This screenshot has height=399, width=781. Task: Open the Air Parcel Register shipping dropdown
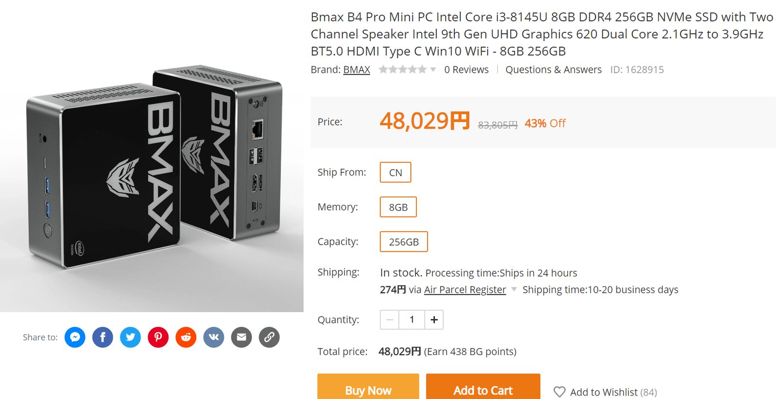514,290
